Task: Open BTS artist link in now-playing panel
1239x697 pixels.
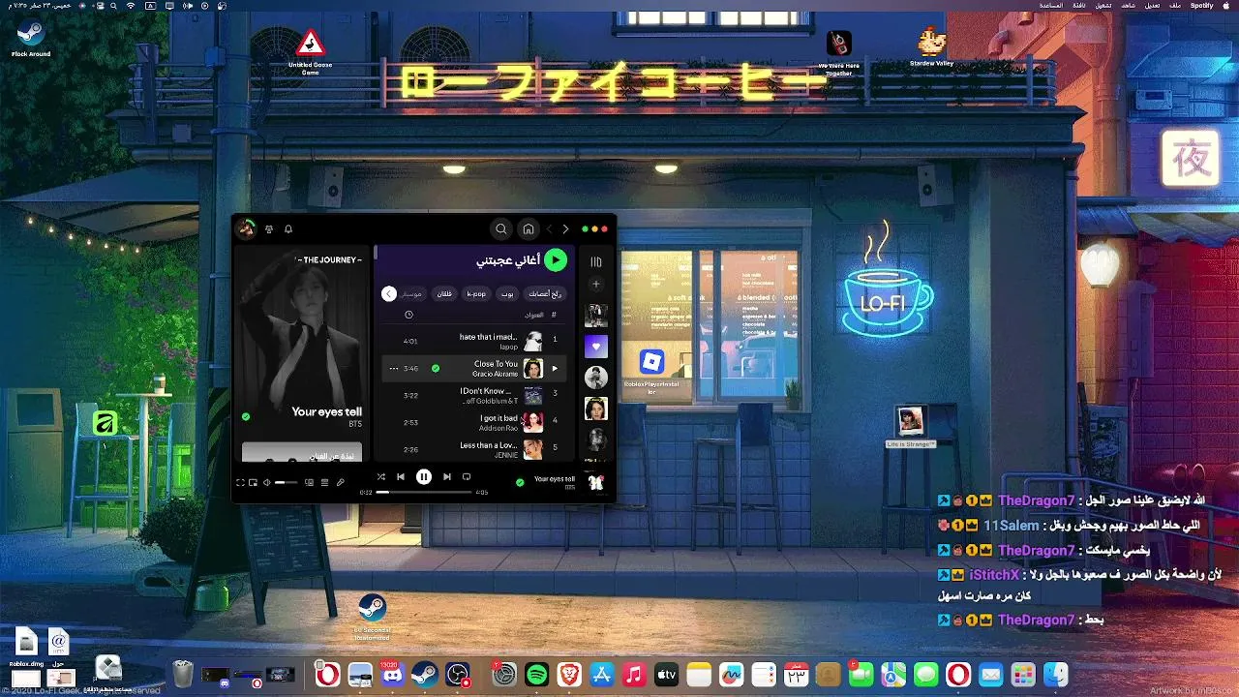Action: coord(355,424)
